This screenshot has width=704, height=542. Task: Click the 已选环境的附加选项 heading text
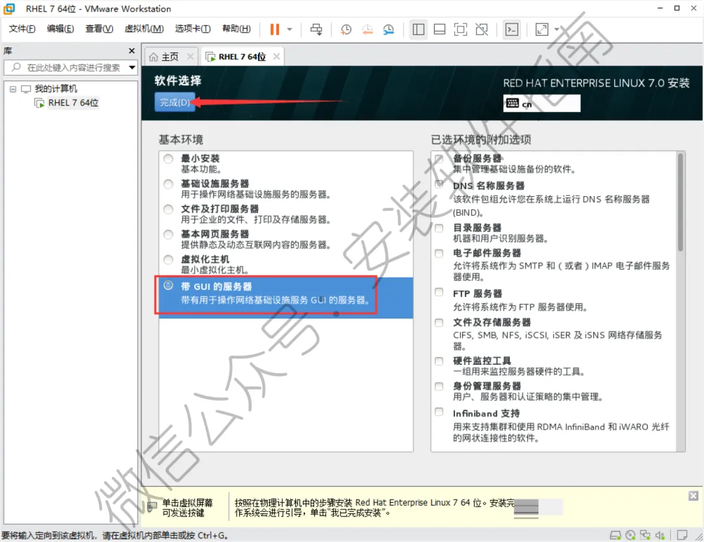pyautogui.click(x=481, y=139)
